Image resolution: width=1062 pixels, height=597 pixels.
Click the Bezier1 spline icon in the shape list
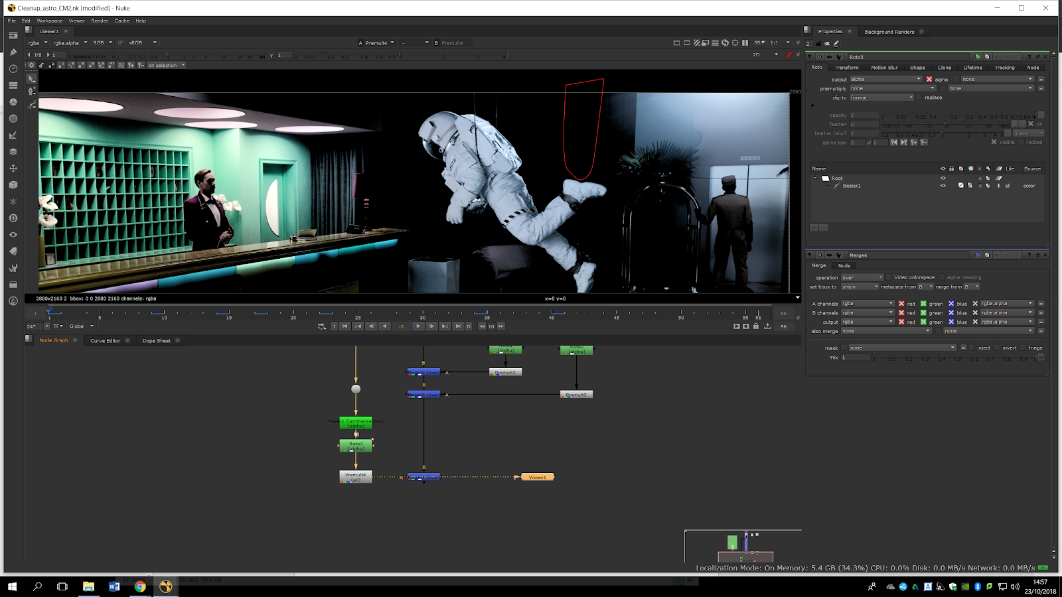click(836, 186)
